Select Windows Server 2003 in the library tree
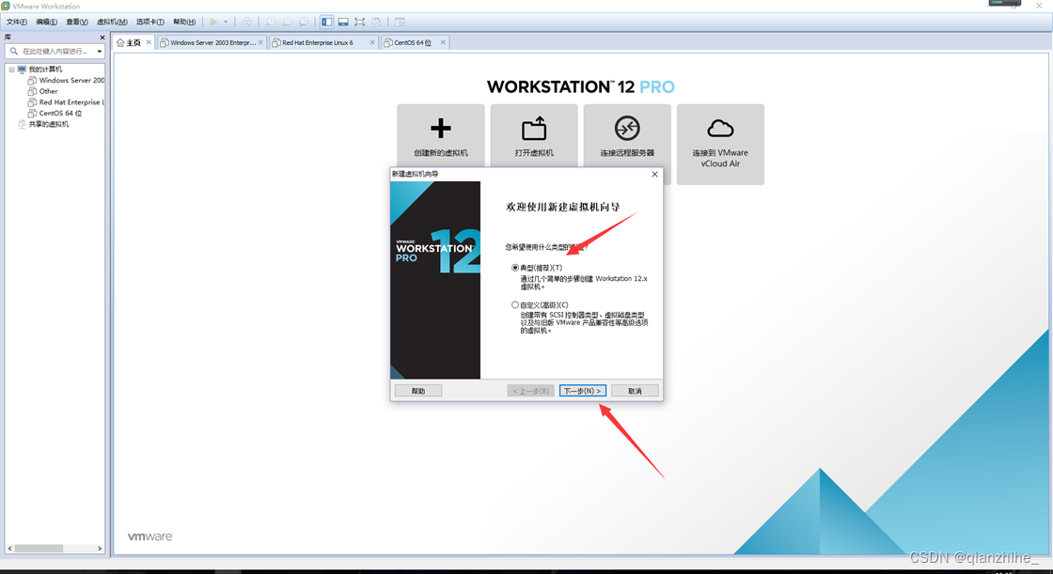1053x574 pixels. tap(71, 81)
